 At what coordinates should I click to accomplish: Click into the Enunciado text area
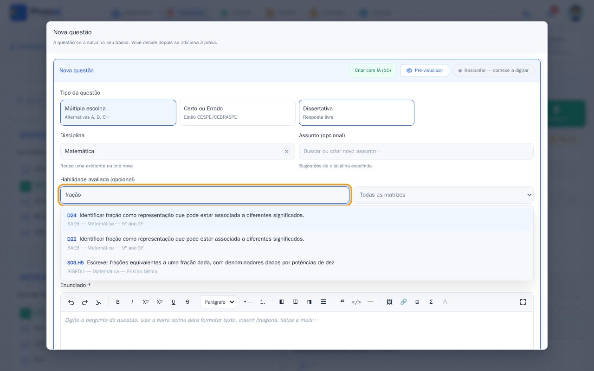click(297, 330)
